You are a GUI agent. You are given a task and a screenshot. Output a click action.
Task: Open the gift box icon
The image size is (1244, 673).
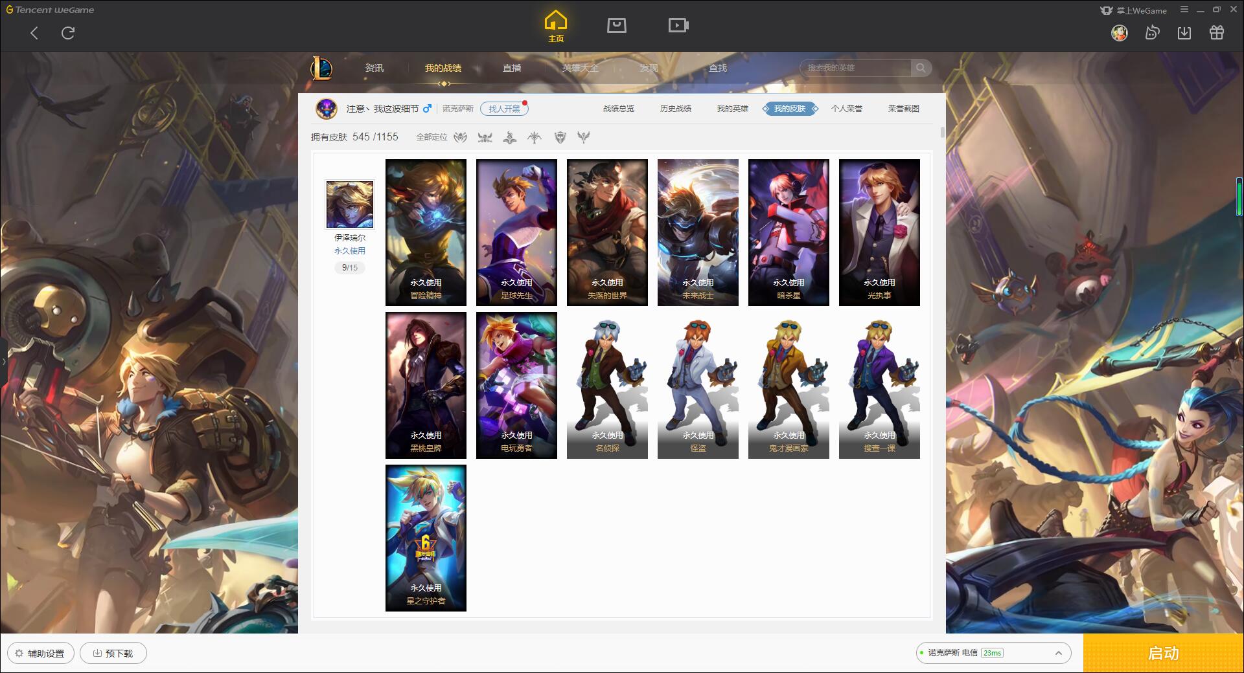1217,32
